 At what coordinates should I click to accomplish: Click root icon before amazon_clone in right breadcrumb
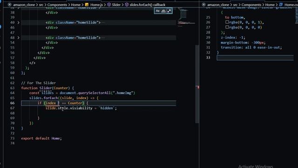click(204, 5)
